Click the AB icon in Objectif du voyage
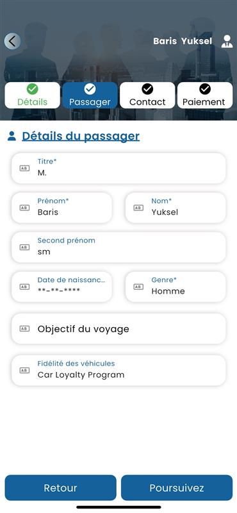This screenshot has width=237, height=513. point(24,328)
